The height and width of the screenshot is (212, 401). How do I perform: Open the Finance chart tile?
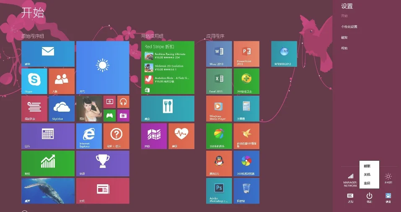point(48,164)
